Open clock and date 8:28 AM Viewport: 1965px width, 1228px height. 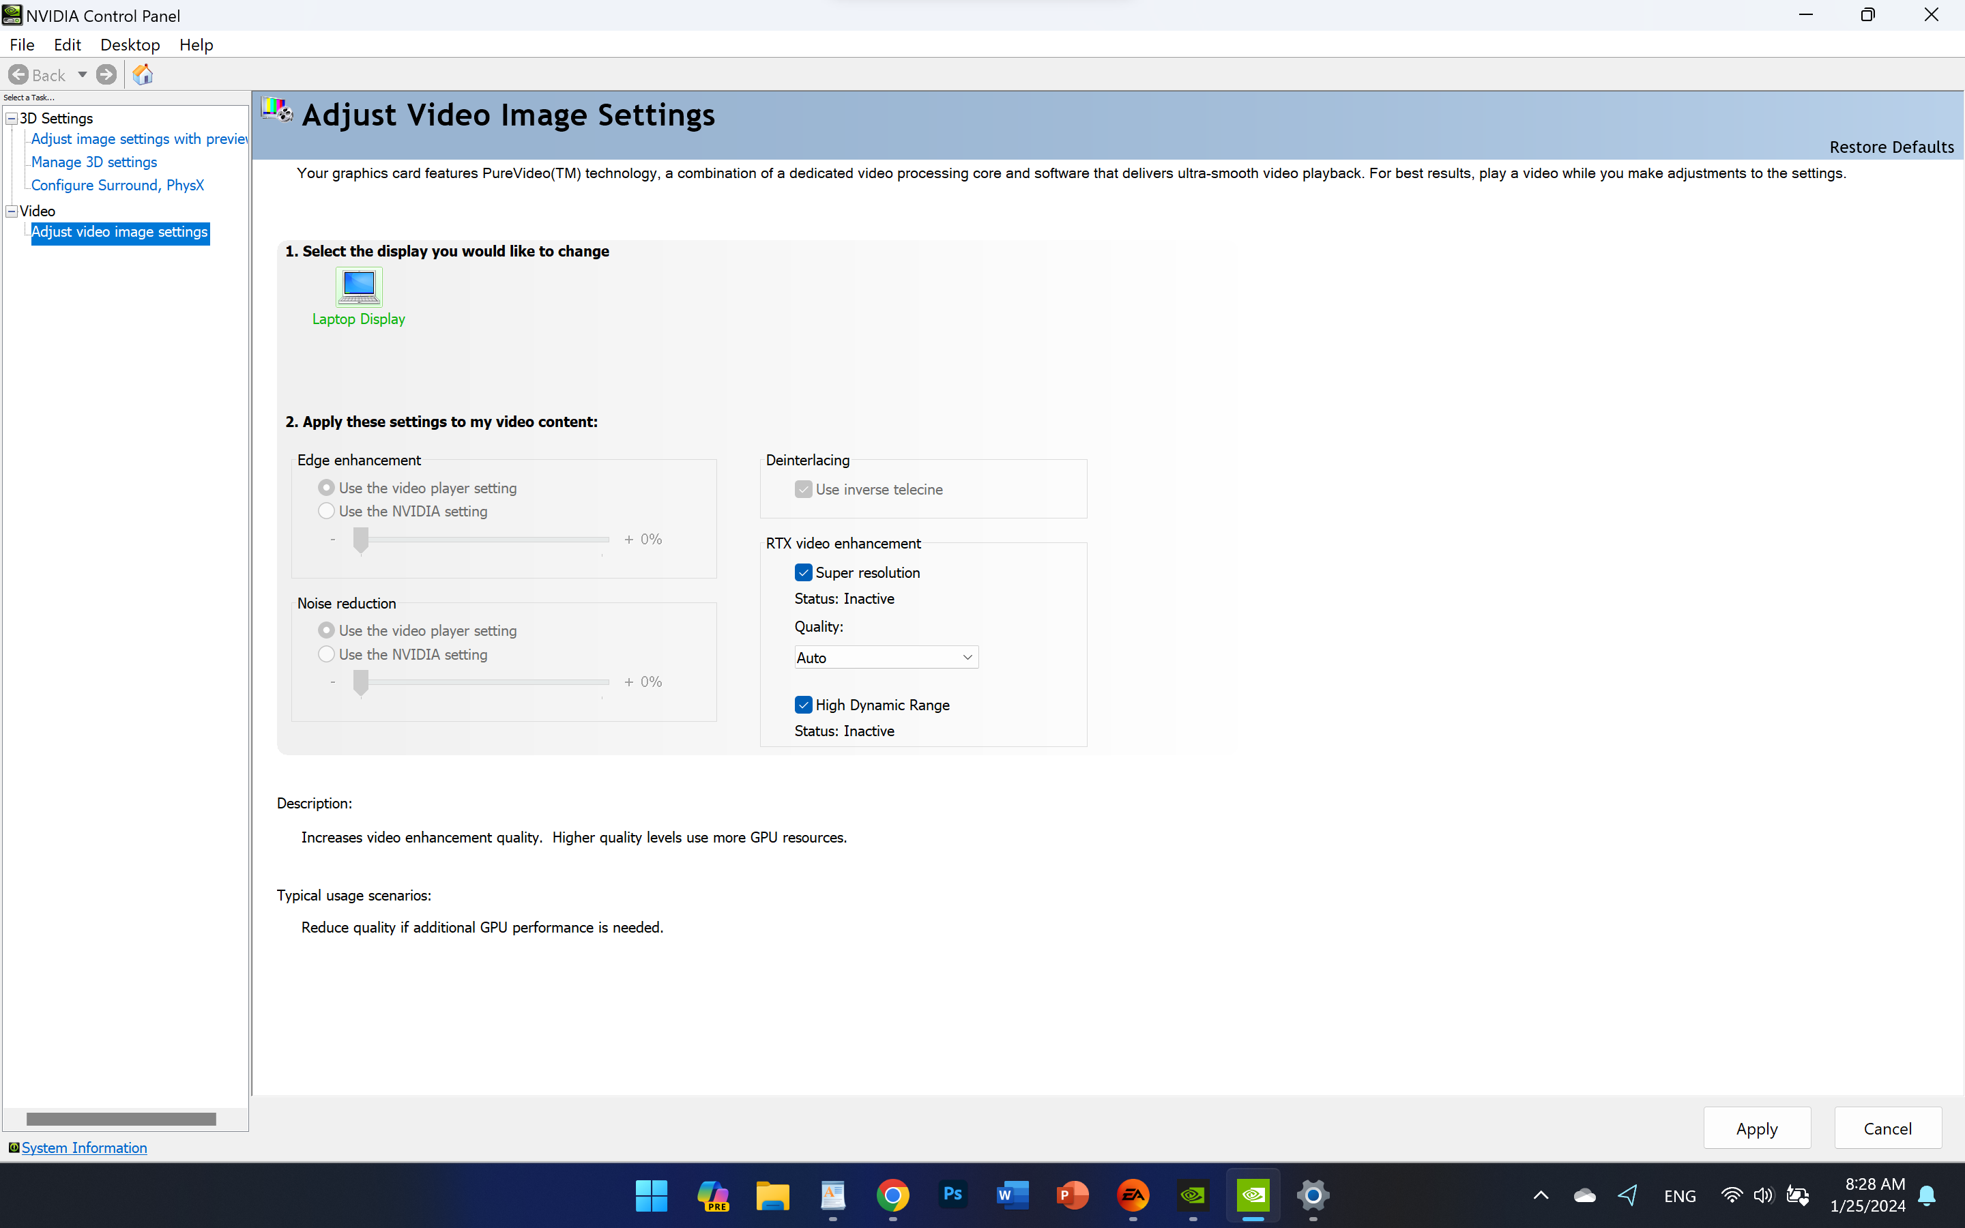coord(1867,1195)
